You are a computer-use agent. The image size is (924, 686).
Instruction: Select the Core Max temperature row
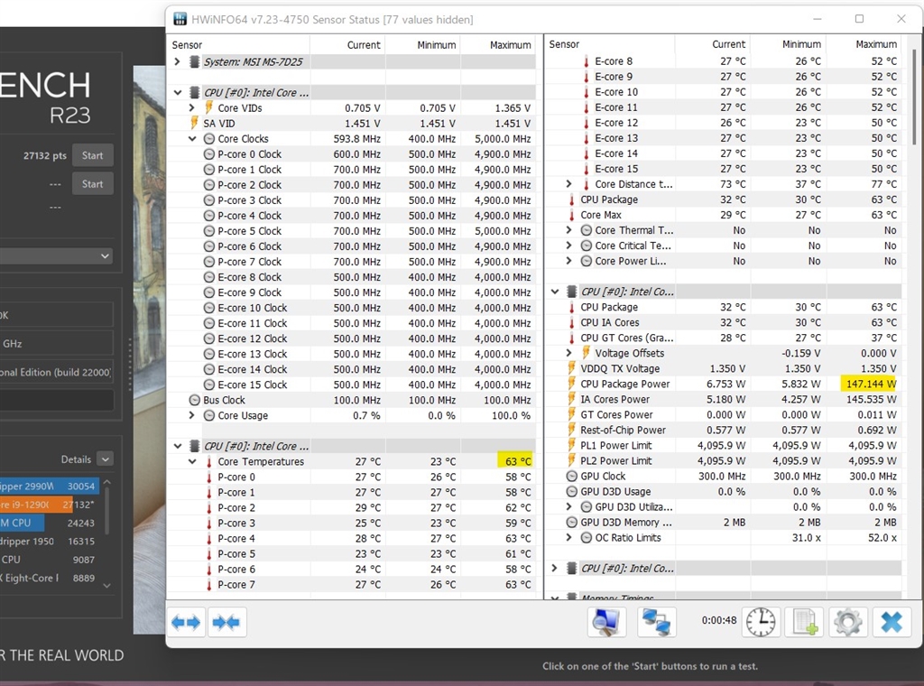[723, 215]
